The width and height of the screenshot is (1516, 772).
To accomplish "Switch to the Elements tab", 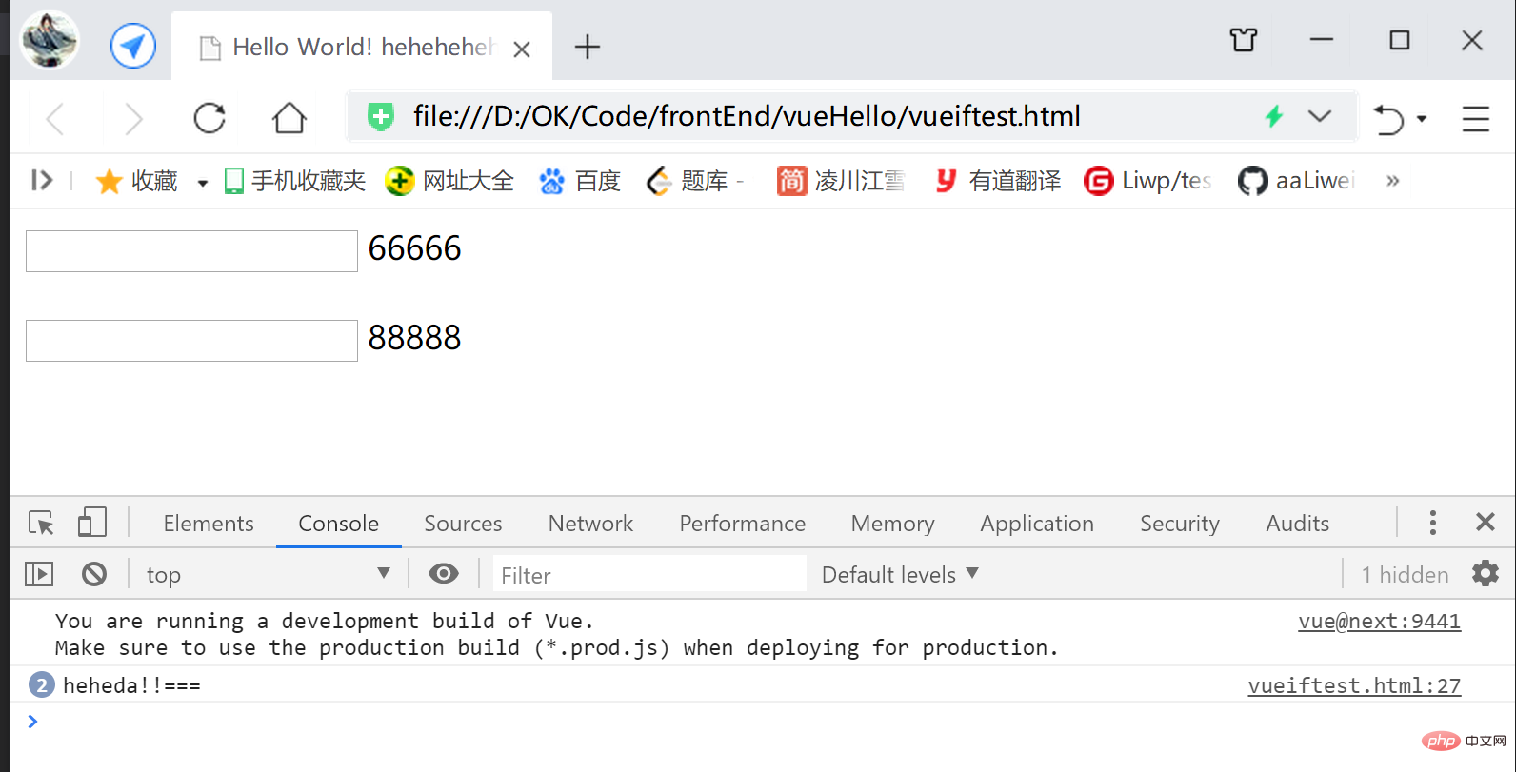I will tap(209, 524).
